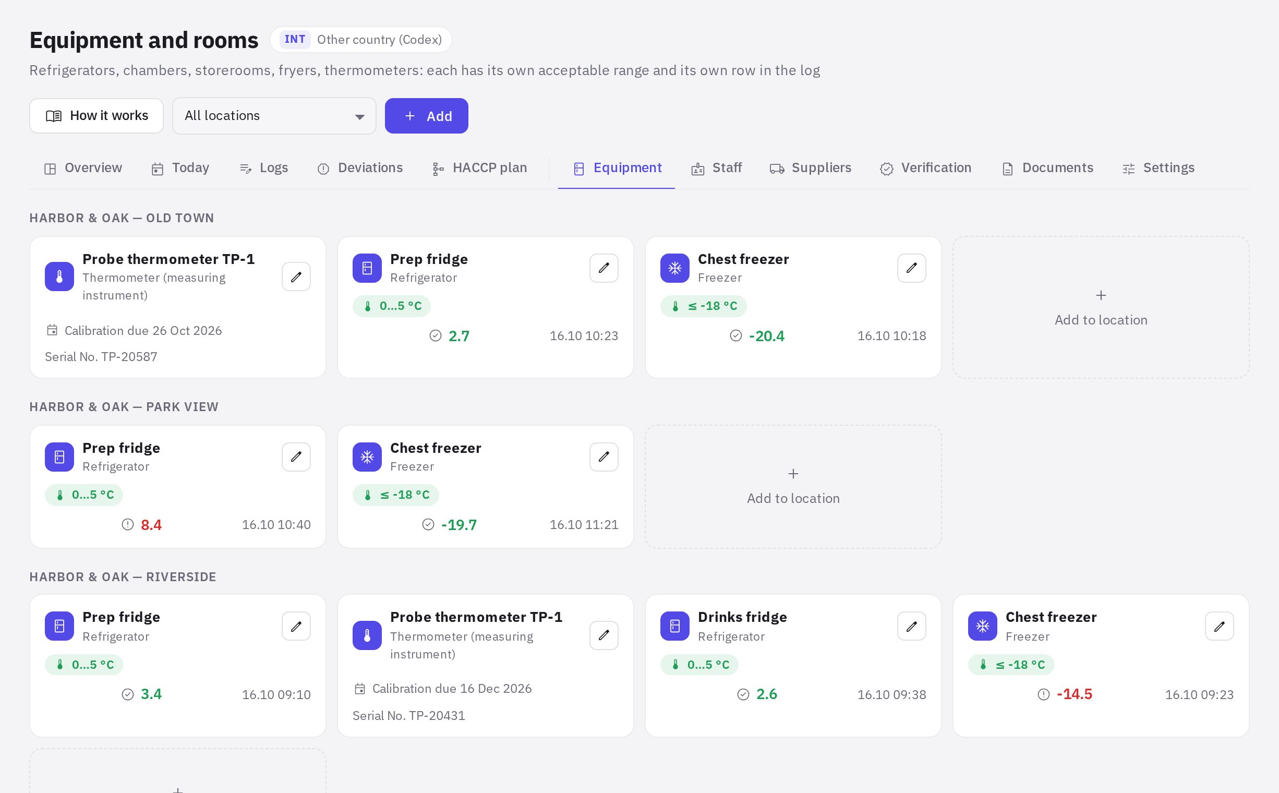The width and height of the screenshot is (1279, 793).
Task: Edit the Old Town Chest freezer card
Action: (911, 268)
